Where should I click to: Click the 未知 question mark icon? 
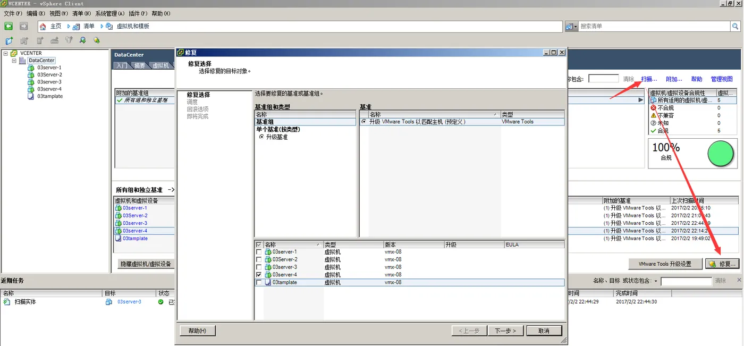[654, 123]
